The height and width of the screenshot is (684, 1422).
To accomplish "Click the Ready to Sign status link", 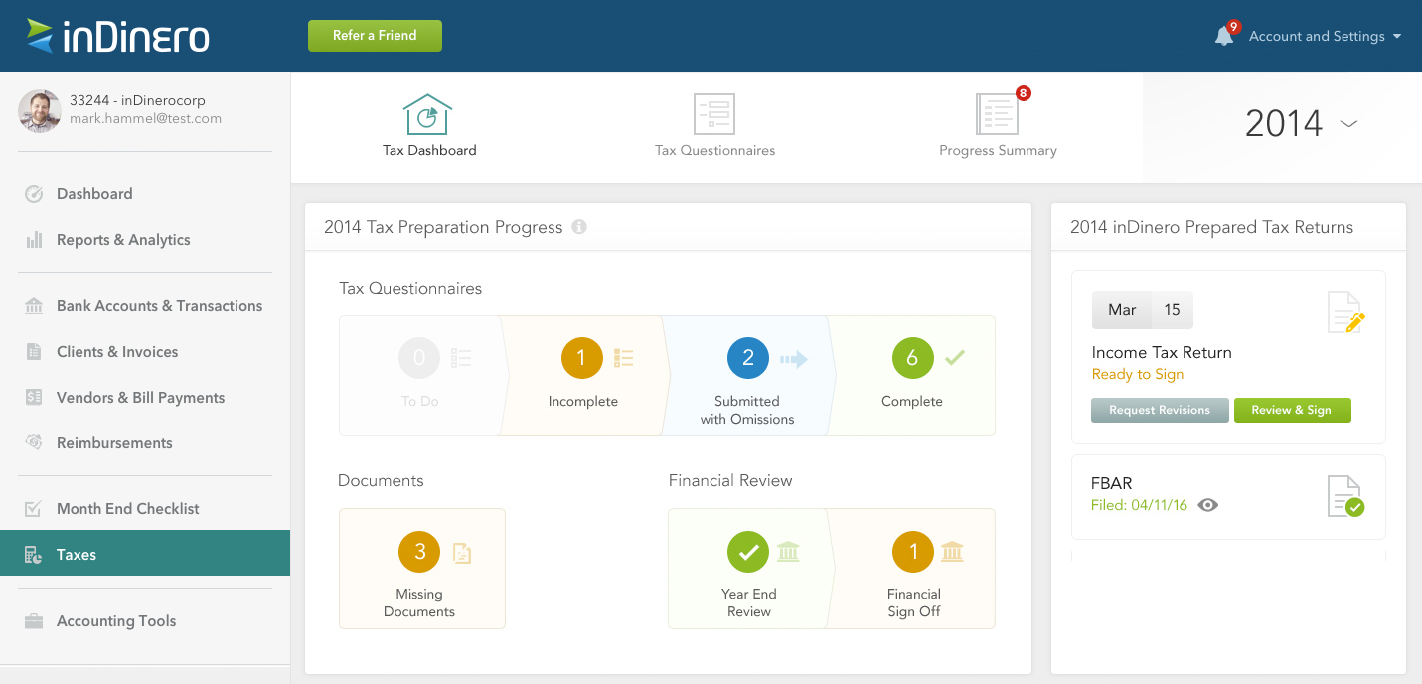I will [1138, 375].
